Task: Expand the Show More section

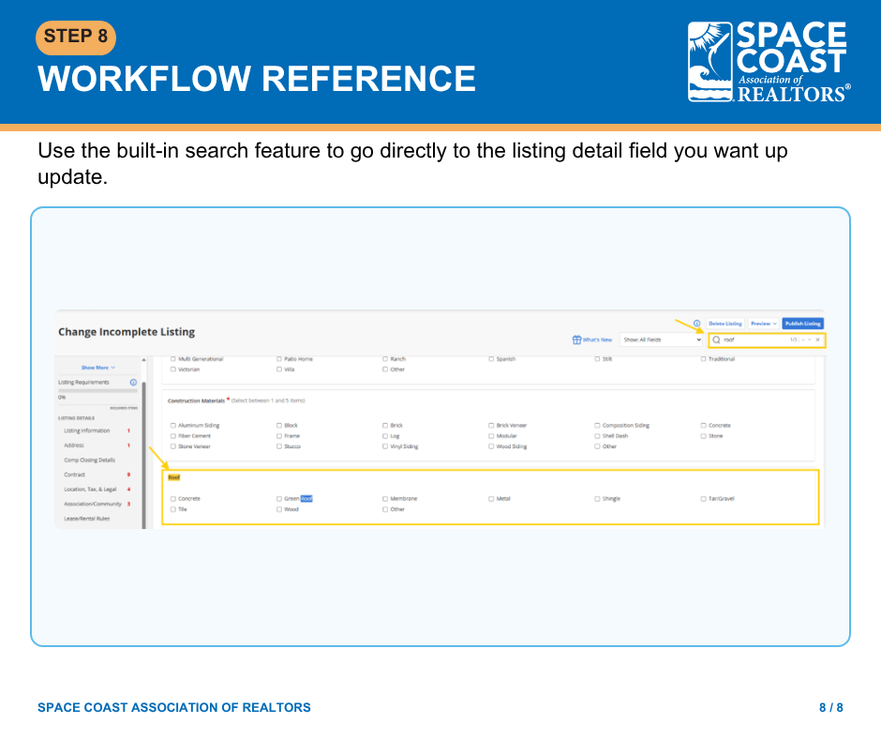Action: 97,368
